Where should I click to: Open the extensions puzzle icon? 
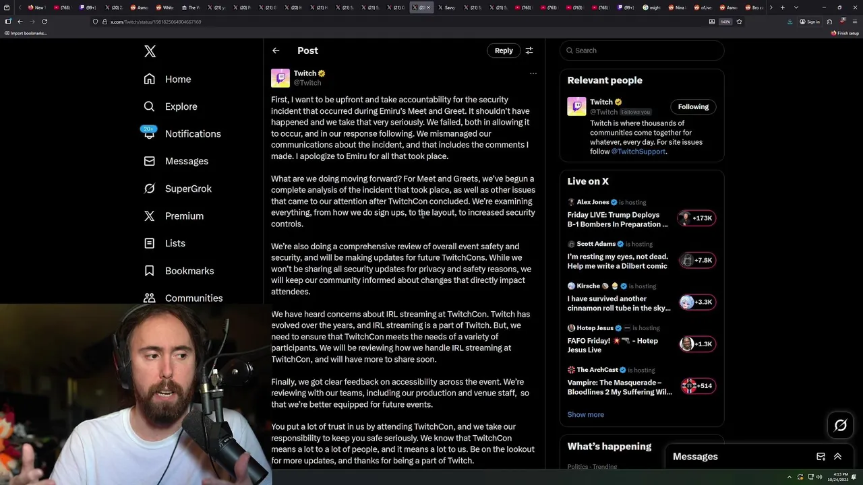click(x=829, y=22)
